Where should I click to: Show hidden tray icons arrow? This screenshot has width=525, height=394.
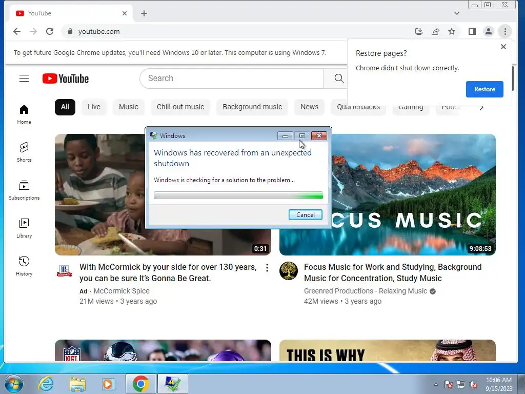(x=436, y=384)
